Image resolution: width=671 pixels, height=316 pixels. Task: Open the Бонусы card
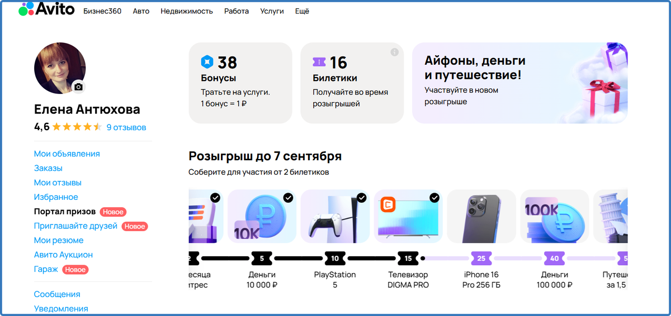(x=240, y=83)
